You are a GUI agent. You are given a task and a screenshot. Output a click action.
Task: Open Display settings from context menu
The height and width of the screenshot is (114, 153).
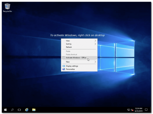(x=79, y=66)
